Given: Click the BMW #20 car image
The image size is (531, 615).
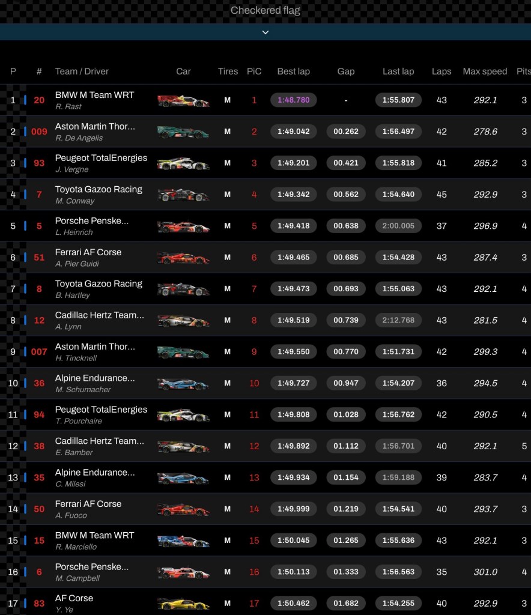Looking at the screenshot, I should tap(183, 101).
